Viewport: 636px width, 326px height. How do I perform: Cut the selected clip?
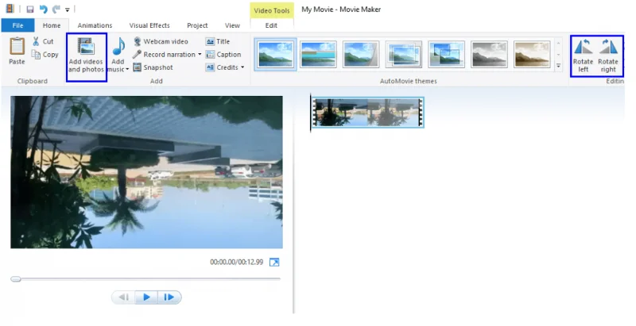(43, 41)
